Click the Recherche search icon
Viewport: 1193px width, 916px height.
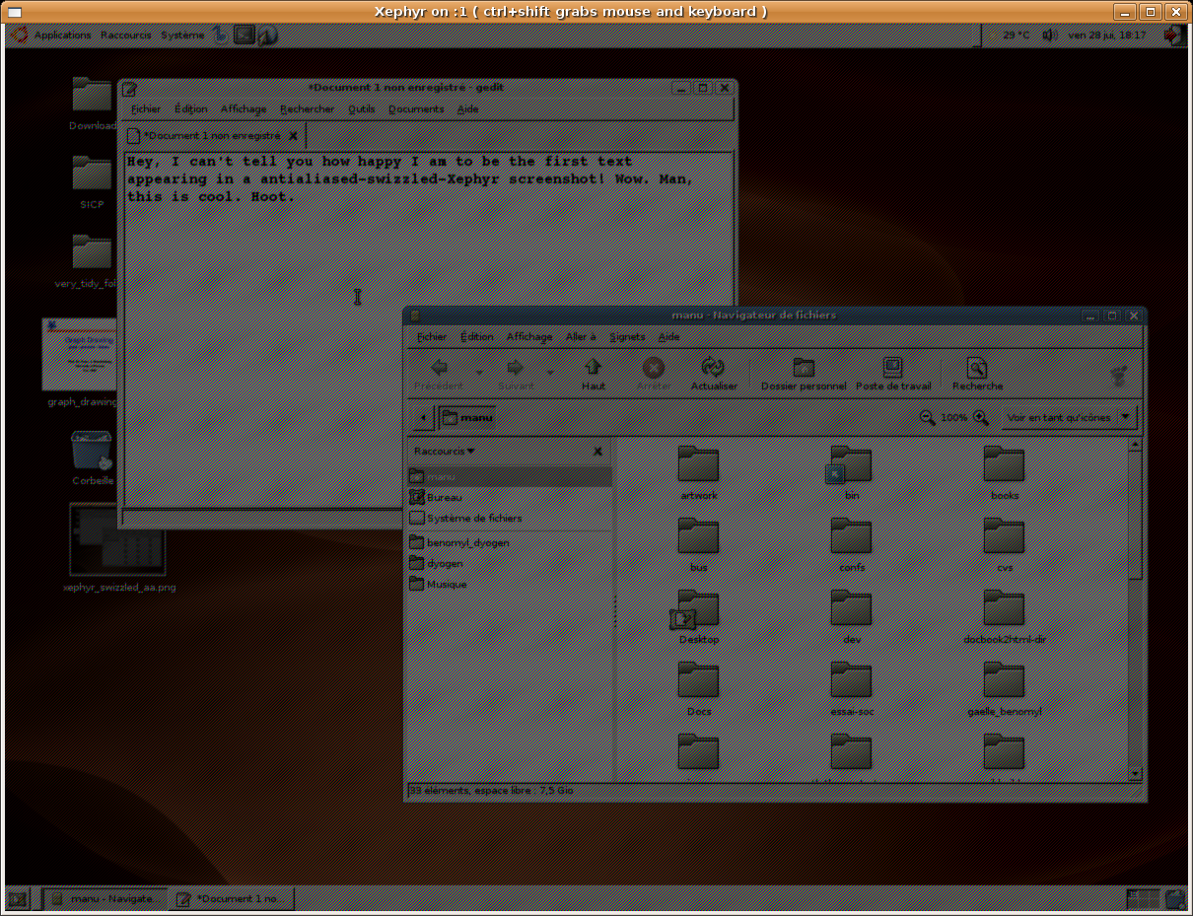[x=976, y=371]
